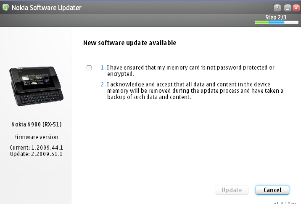Minimize the Nokia Software Updater window
This screenshot has width=301, height=204.
(288, 8)
